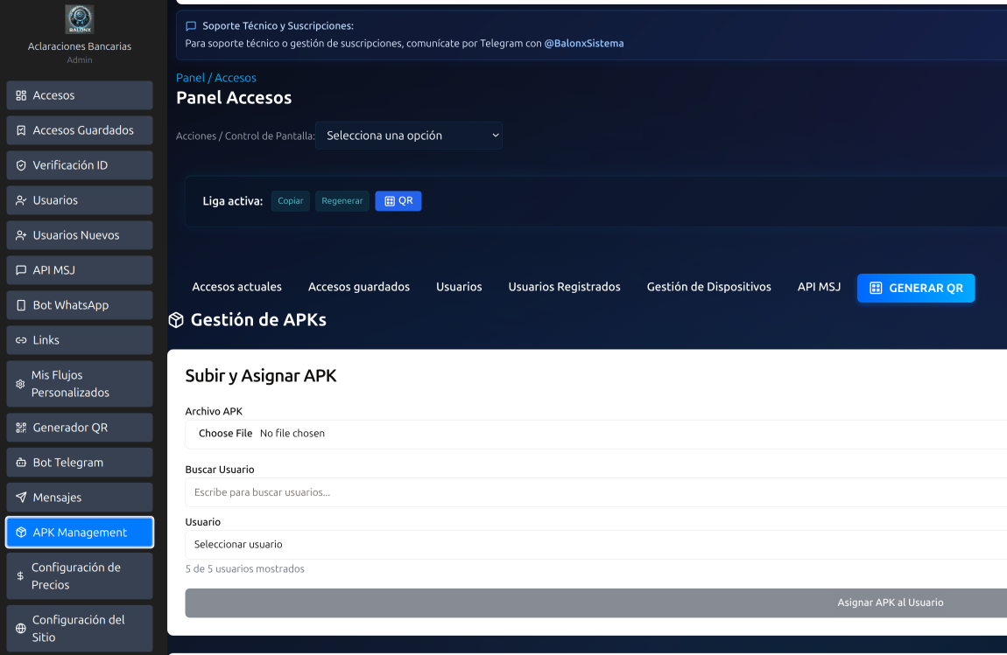Open the @BalonxSistema Telegram link
Image resolution: width=1007 pixels, height=655 pixels.
coord(584,44)
